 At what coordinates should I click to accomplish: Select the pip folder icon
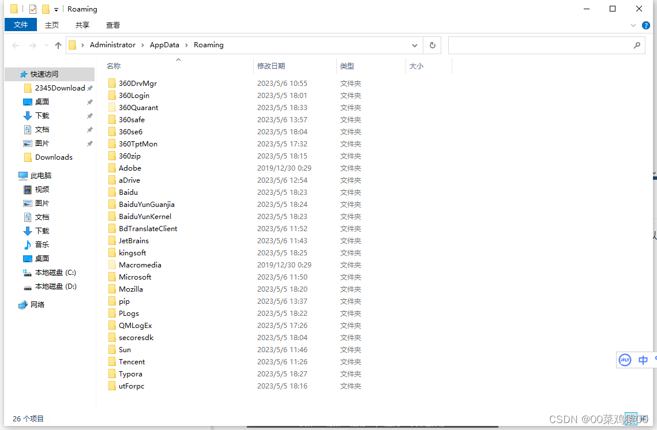[112, 301]
